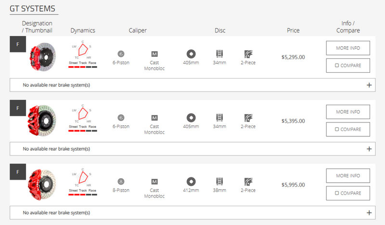This screenshot has height=225, width=385.
Task: Open More Info for the 8-Piston system
Action: pyautogui.click(x=348, y=175)
